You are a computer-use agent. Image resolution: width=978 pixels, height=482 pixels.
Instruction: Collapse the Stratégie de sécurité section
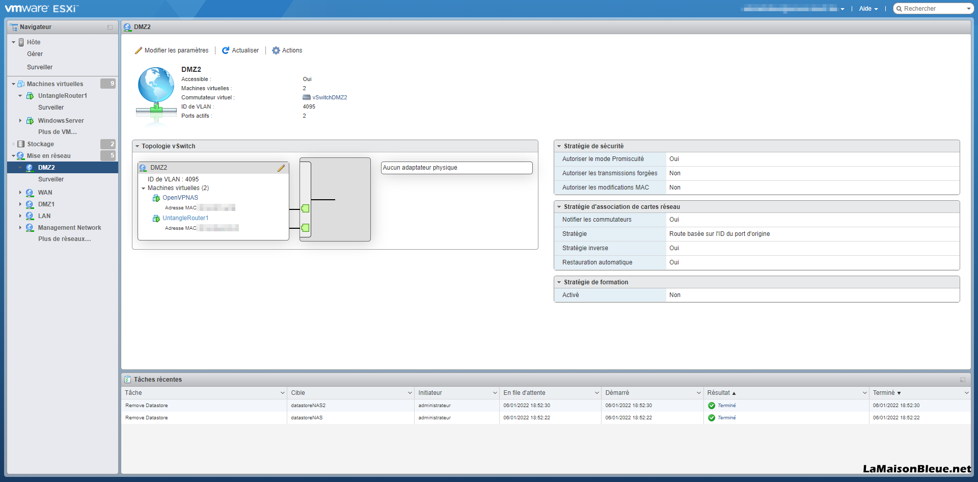(559, 146)
